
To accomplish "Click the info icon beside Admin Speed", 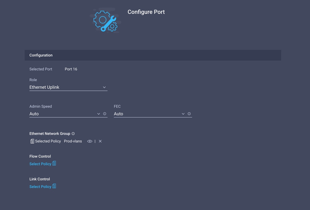I will click(x=105, y=114).
